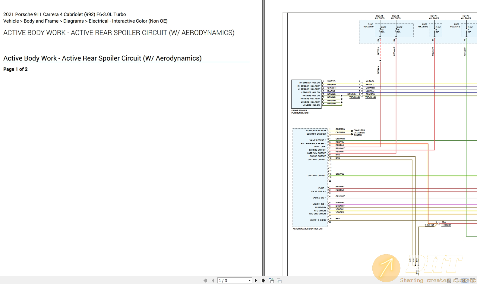Click the FUSE HOLDER P label
This screenshot has height=284, width=477.
pos(368,26)
